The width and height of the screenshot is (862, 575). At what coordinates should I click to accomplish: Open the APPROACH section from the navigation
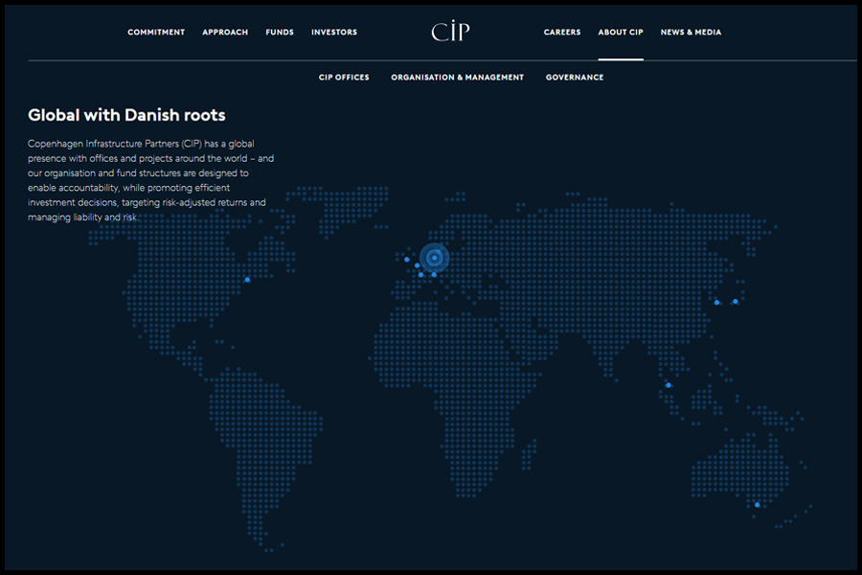pyautogui.click(x=224, y=32)
